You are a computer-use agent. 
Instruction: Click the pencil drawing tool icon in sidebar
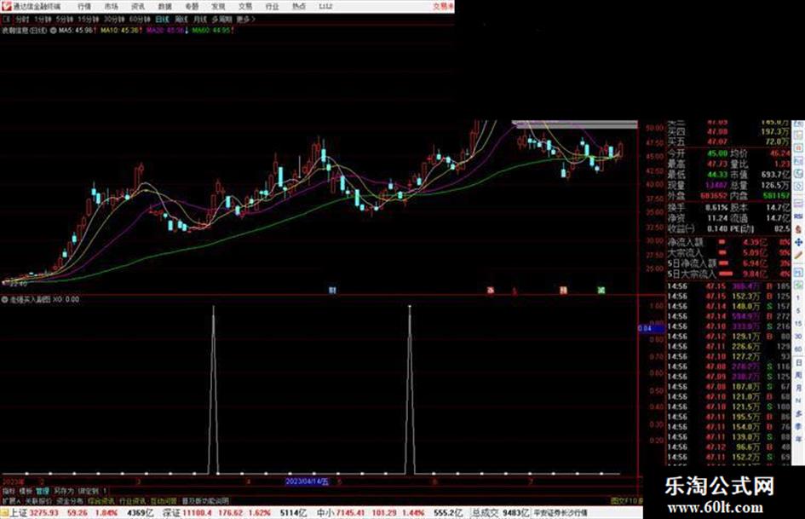[798, 255]
